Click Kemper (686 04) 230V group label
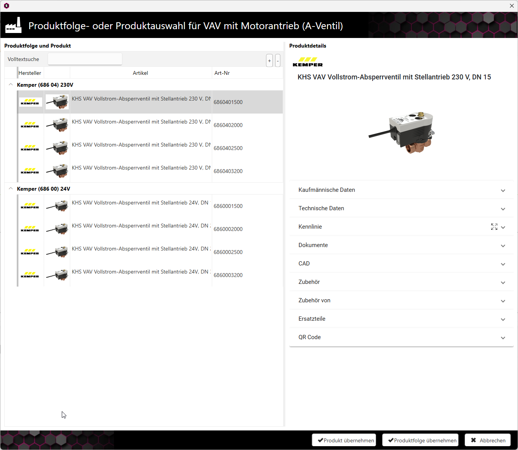This screenshot has width=518, height=450. click(x=45, y=85)
